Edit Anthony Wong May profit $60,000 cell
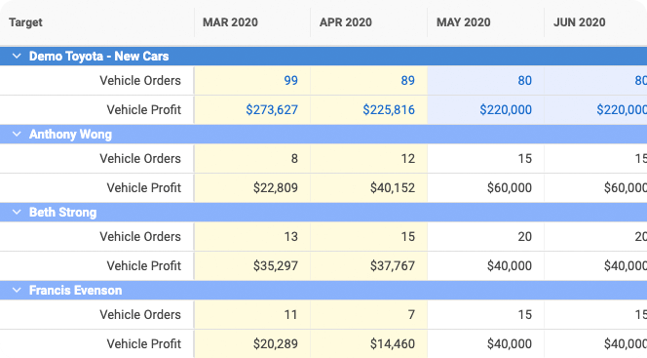The width and height of the screenshot is (647, 358). coord(485,188)
